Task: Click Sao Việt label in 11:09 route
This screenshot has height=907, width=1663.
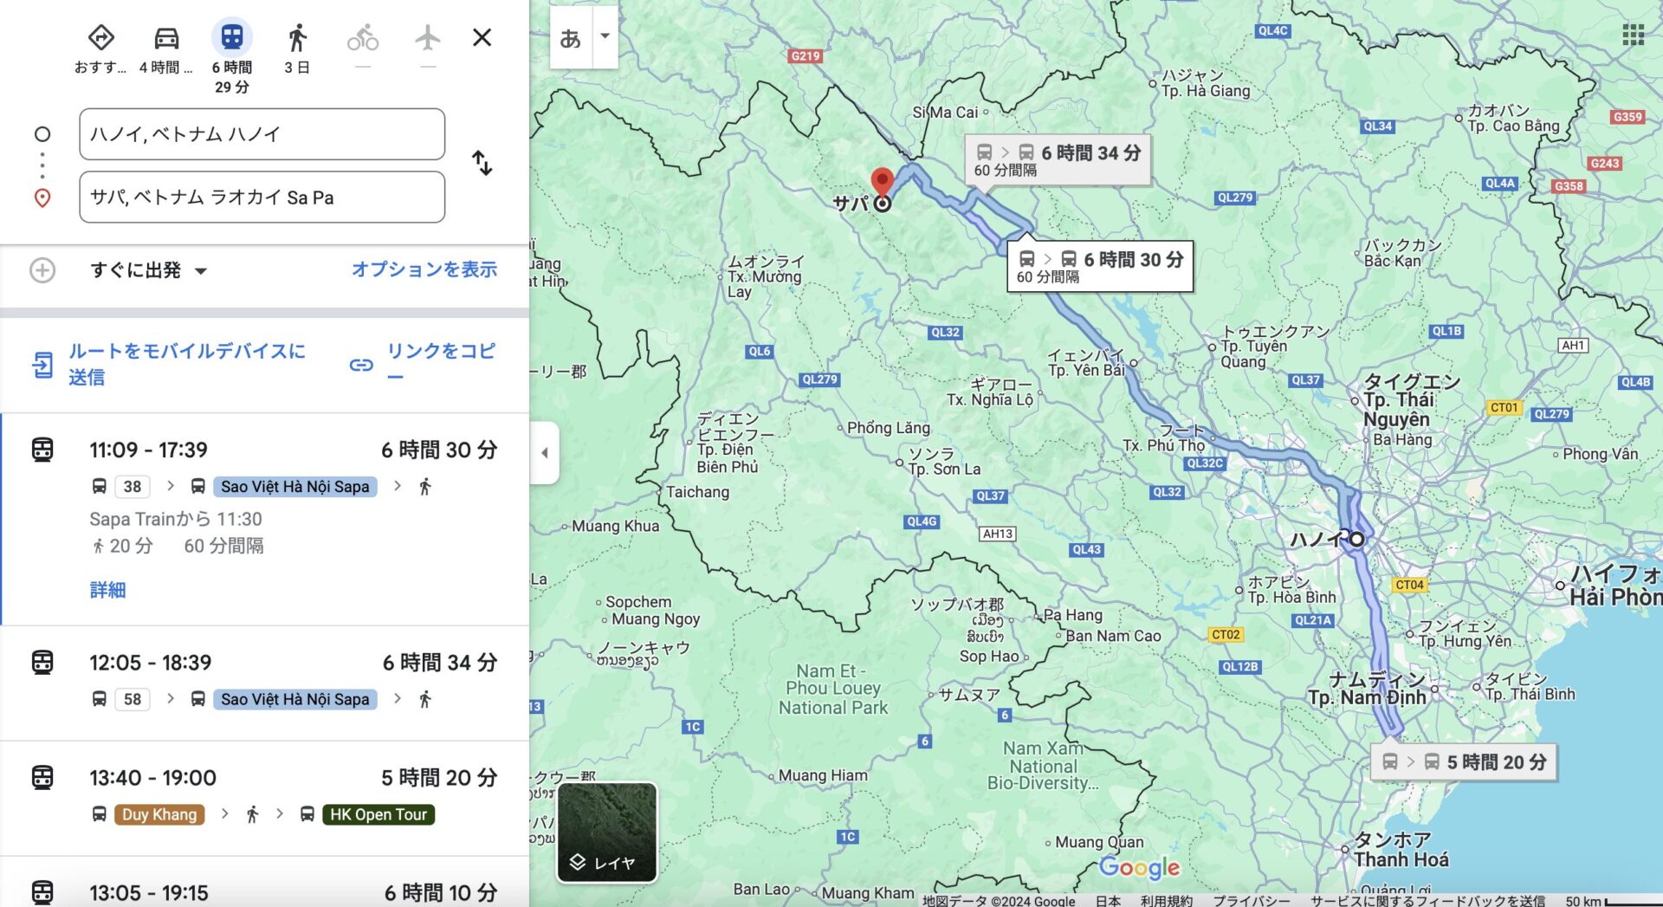Action: (294, 487)
